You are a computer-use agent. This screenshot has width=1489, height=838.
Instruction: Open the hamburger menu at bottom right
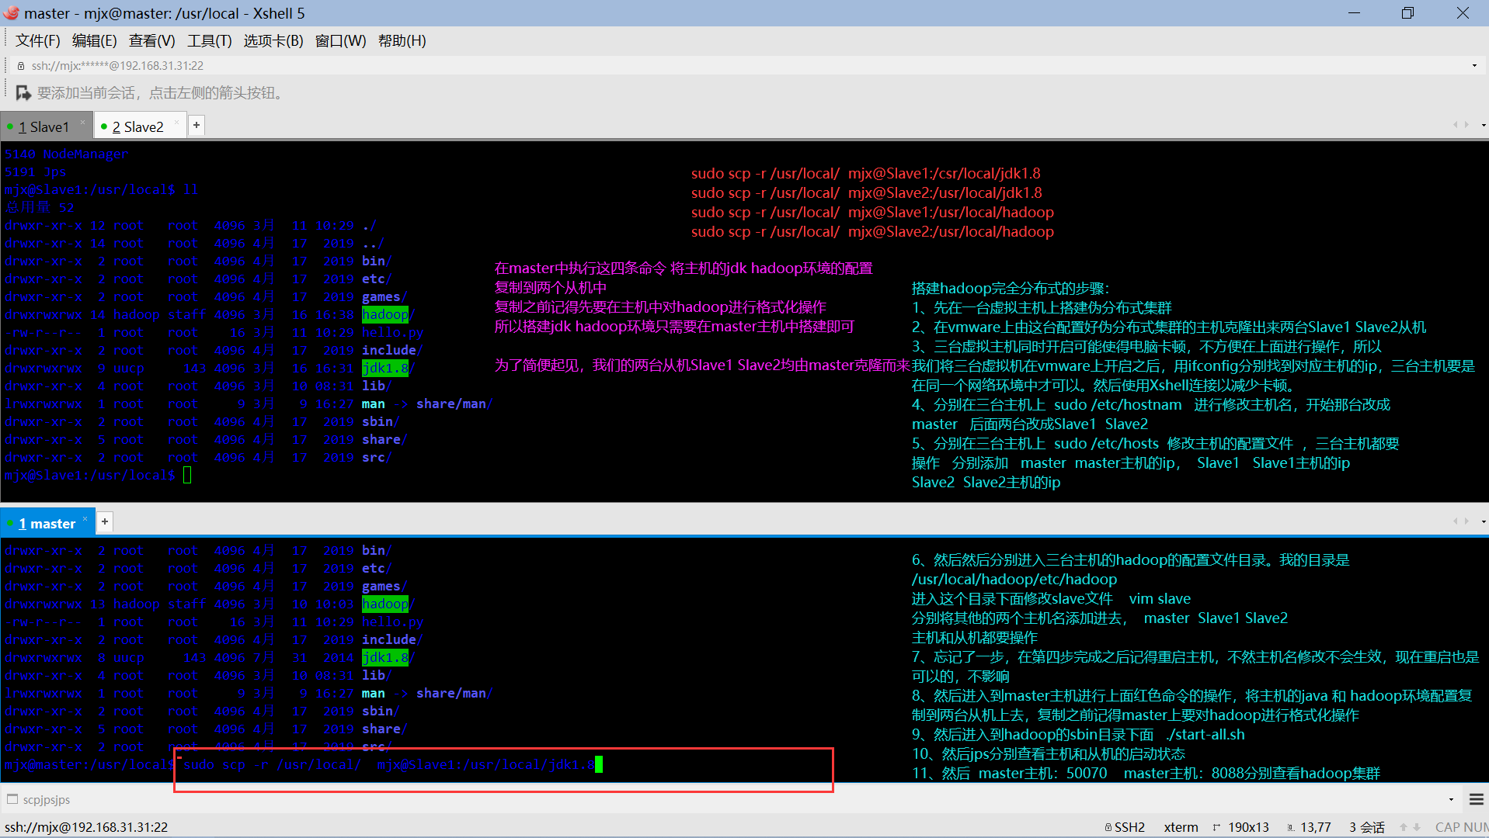[1475, 799]
